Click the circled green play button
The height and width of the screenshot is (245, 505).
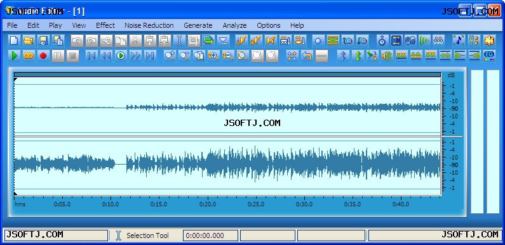(121, 56)
